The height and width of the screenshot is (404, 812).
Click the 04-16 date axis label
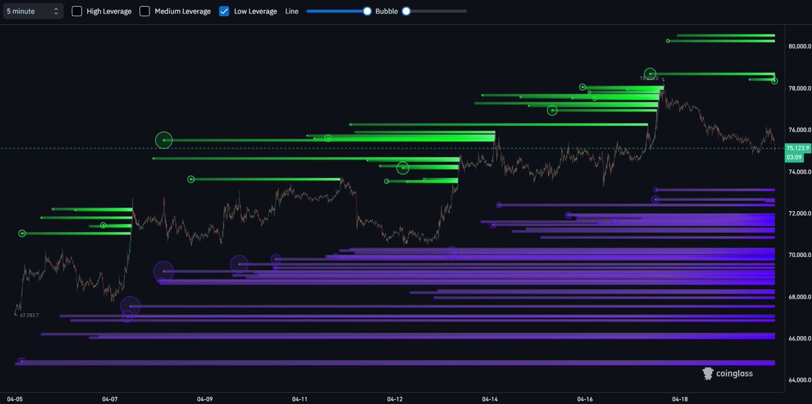[x=585, y=399]
